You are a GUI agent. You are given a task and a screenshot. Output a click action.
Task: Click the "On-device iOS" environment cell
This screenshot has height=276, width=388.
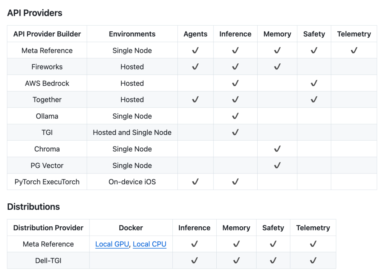[132, 182]
